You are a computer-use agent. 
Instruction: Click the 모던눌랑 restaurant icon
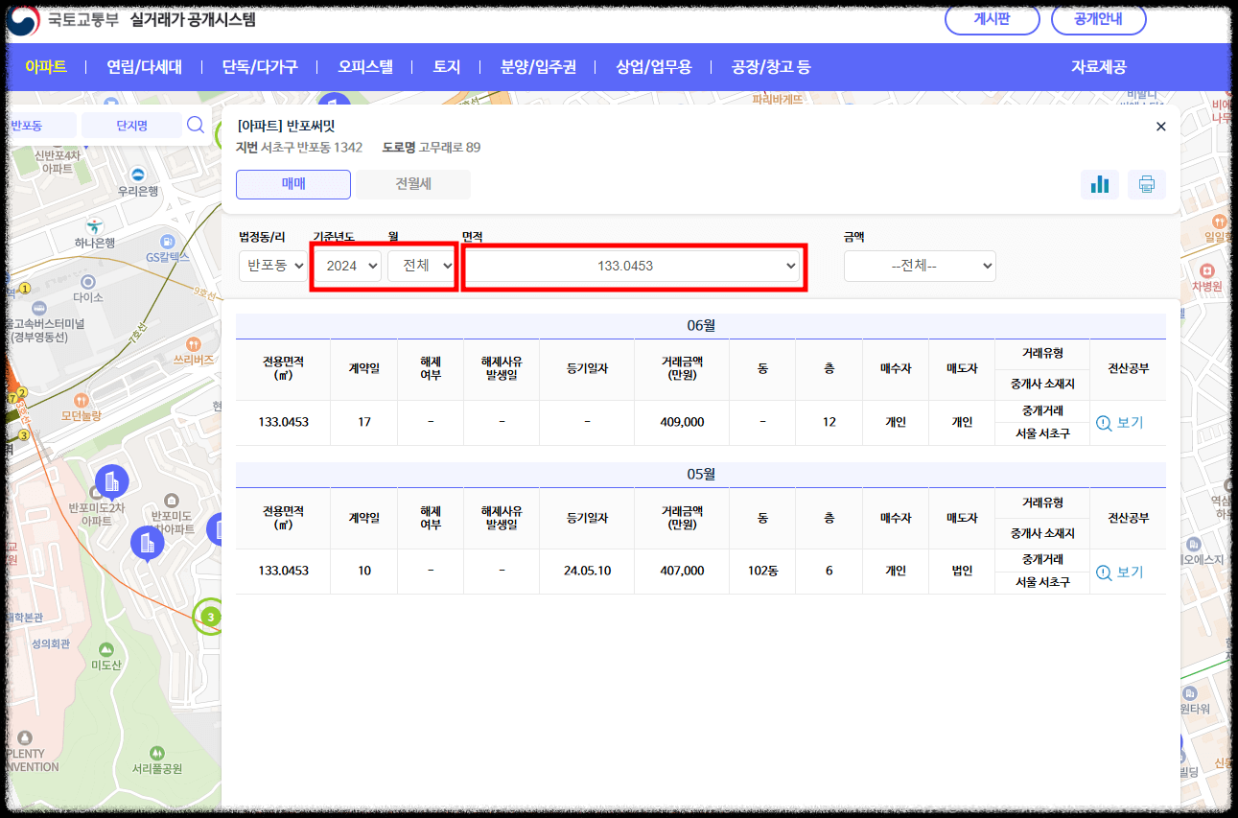click(82, 400)
